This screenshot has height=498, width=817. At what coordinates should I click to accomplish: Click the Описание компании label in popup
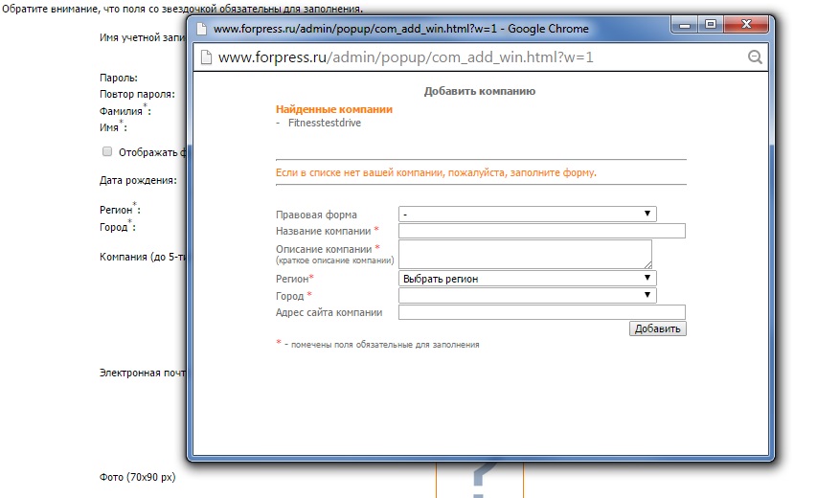click(324, 249)
